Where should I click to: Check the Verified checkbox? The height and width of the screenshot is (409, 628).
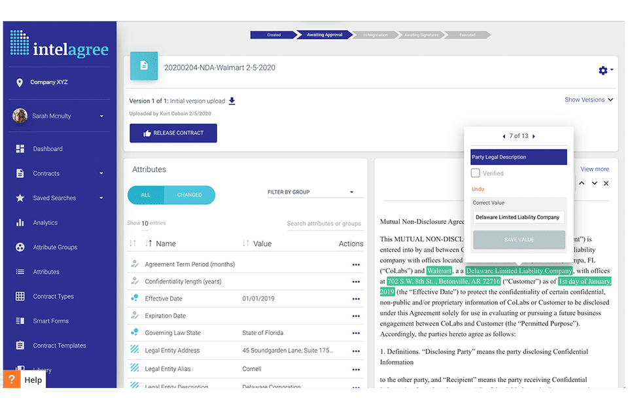476,173
